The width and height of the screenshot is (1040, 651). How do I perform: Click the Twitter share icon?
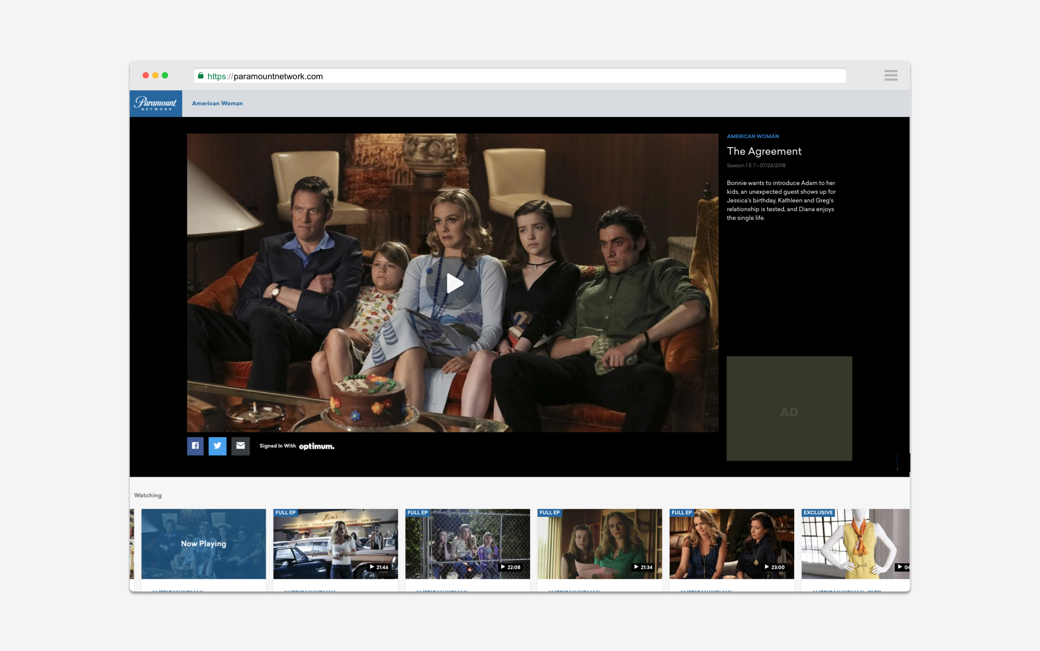point(218,446)
